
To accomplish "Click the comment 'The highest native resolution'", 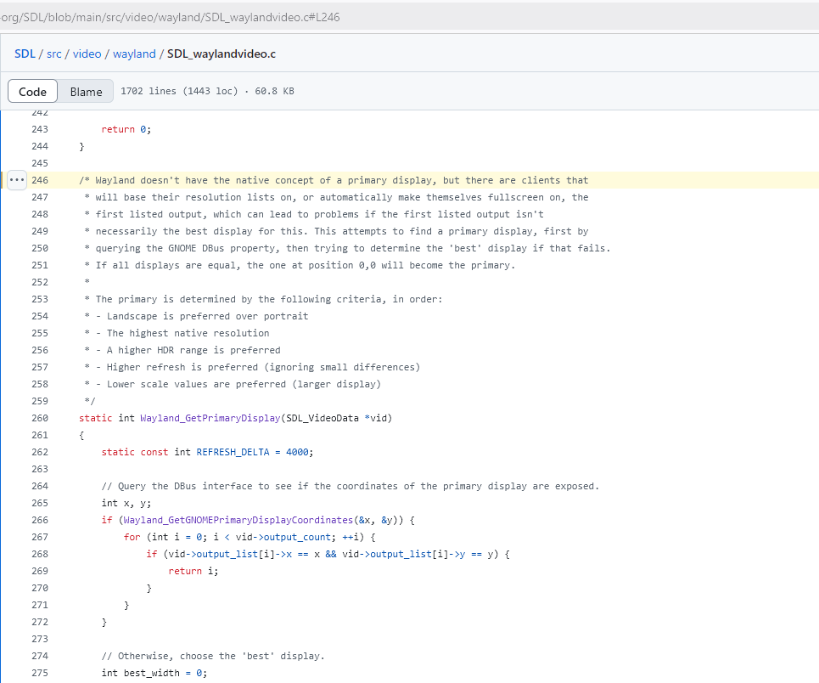I will tap(188, 333).
